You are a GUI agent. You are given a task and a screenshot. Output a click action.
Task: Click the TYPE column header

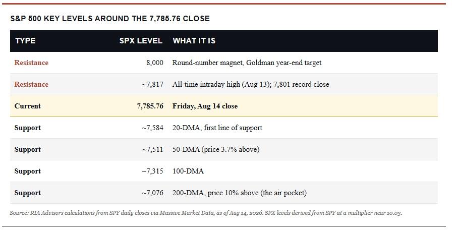[x=26, y=40]
